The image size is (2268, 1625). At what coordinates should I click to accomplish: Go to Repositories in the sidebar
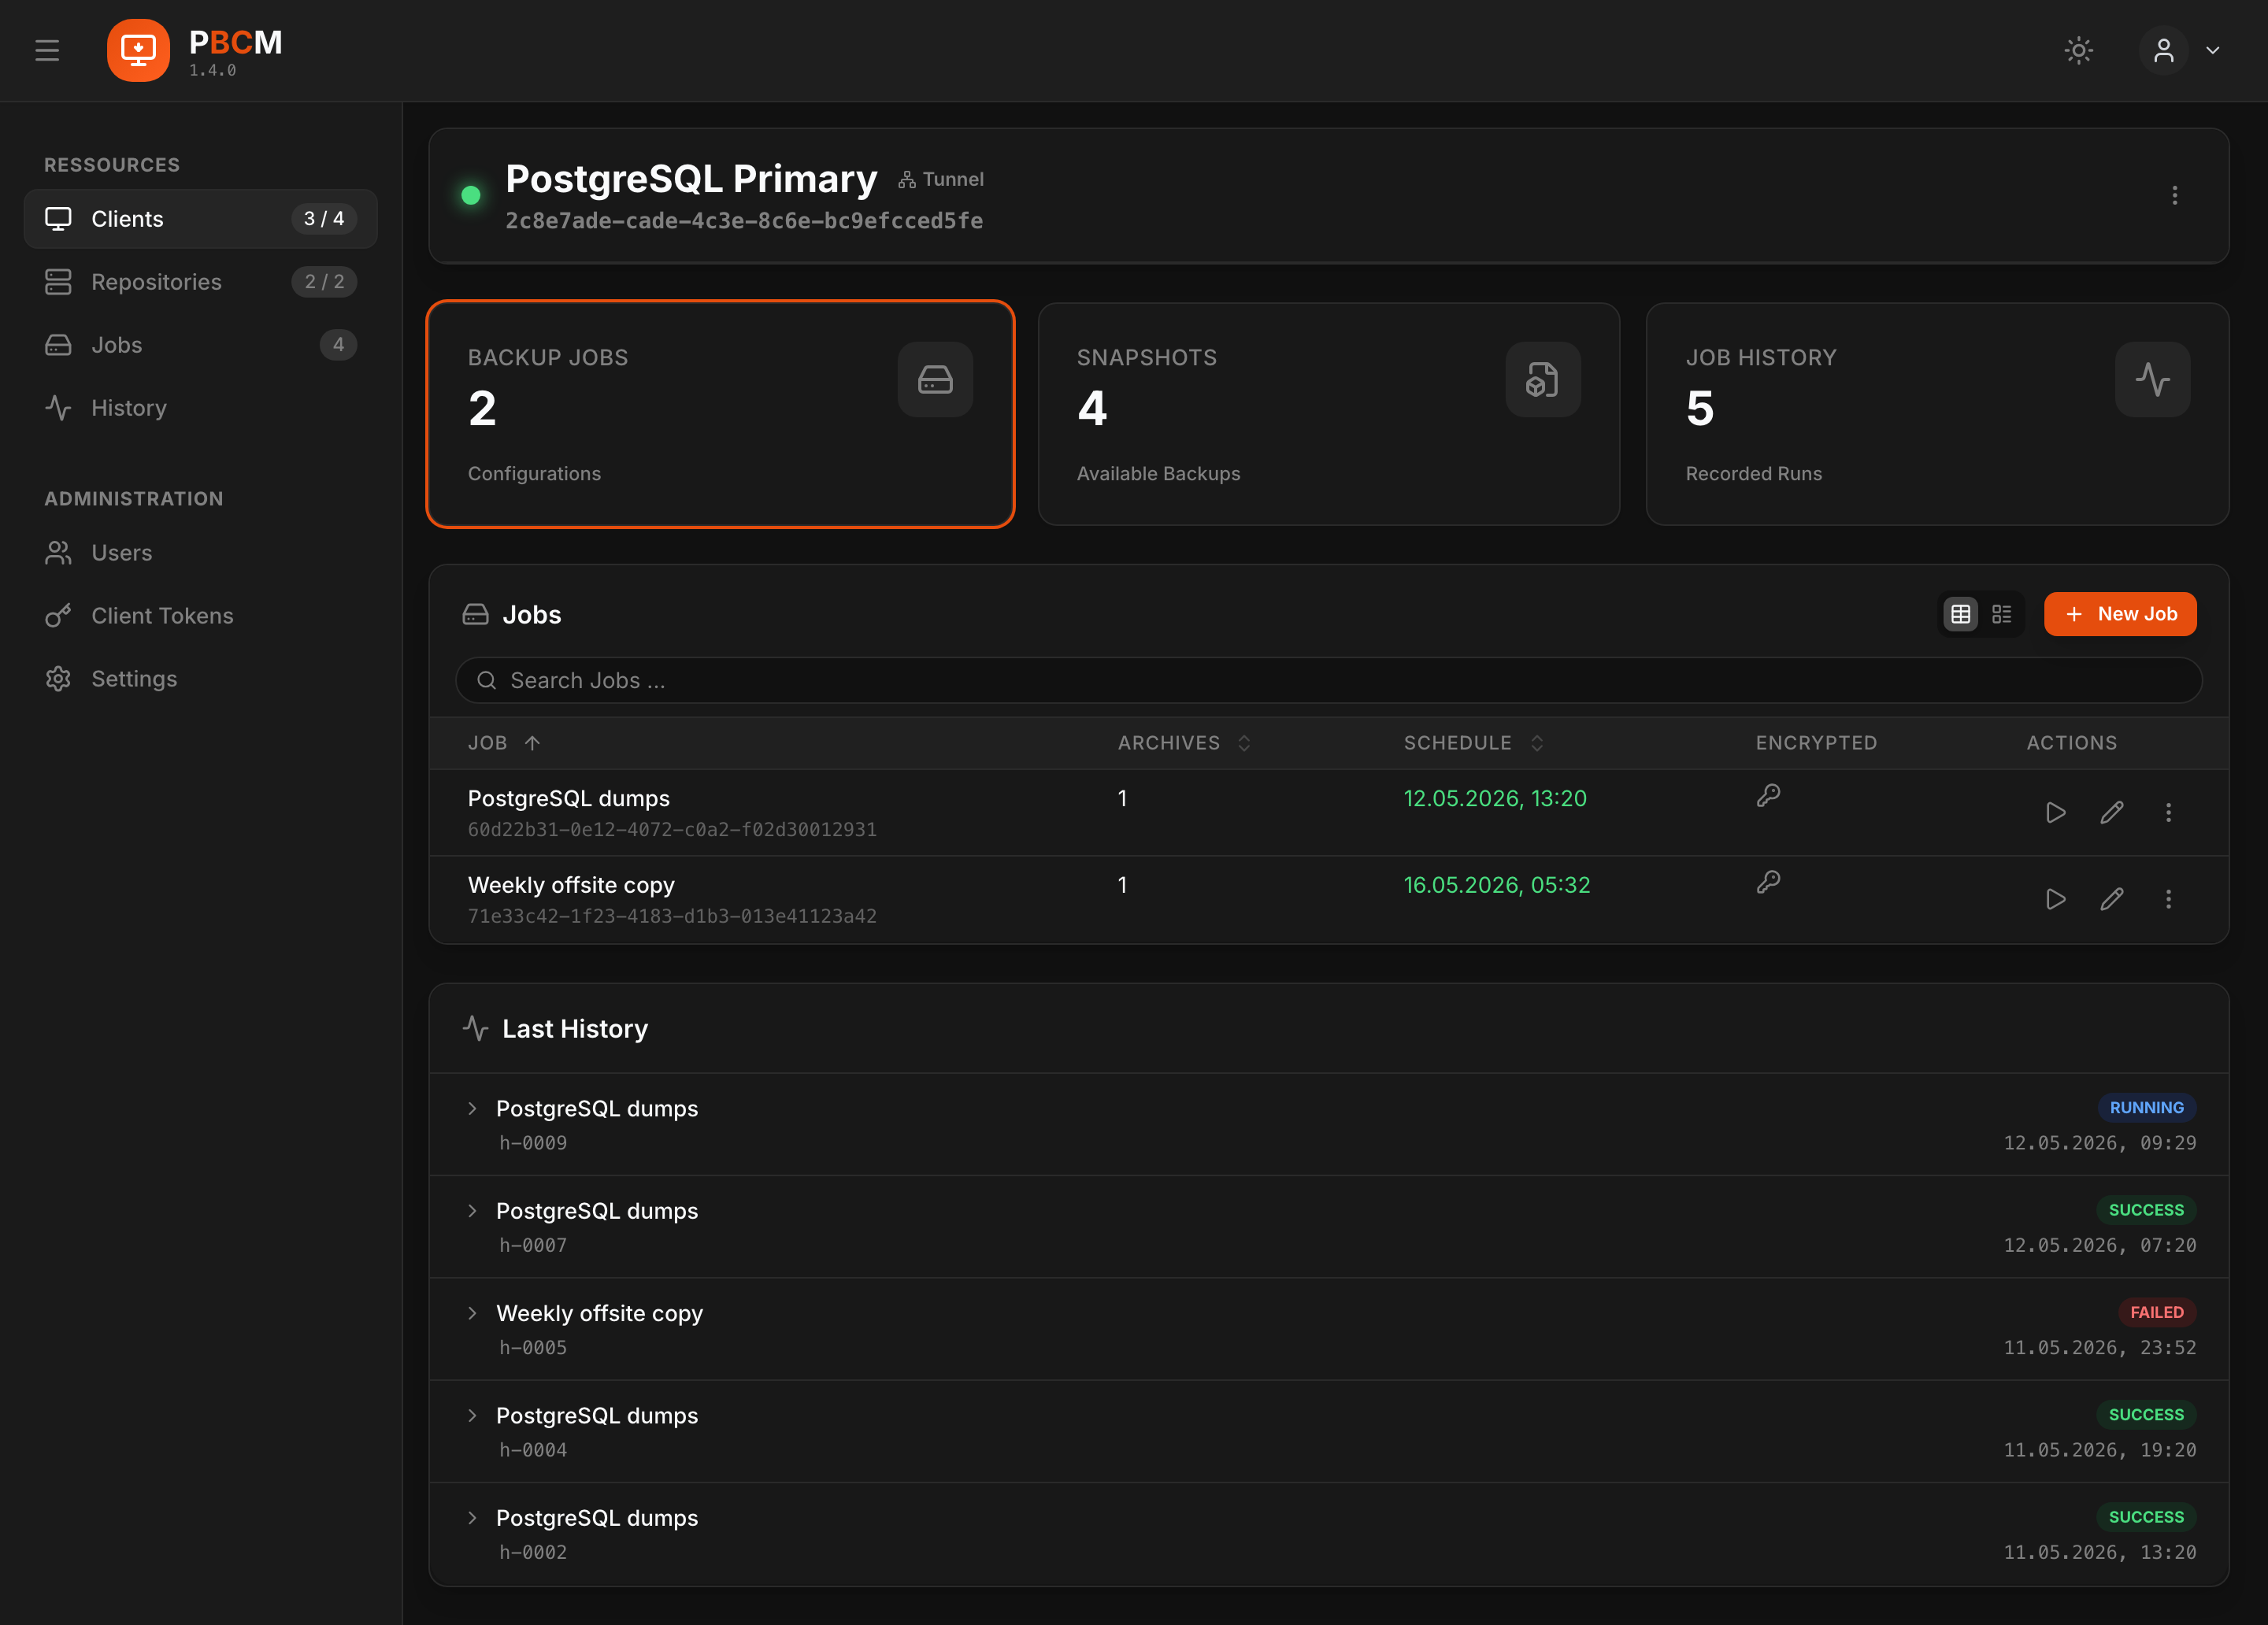click(200, 281)
